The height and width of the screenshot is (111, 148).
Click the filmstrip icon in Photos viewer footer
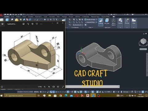2,87
